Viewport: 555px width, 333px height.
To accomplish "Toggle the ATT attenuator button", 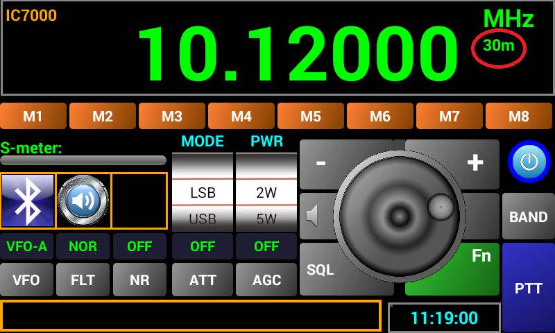I will tap(203, 280).
